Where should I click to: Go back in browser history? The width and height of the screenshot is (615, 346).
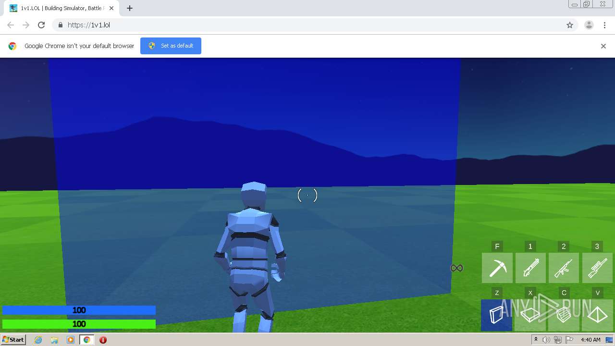point(11,25)
